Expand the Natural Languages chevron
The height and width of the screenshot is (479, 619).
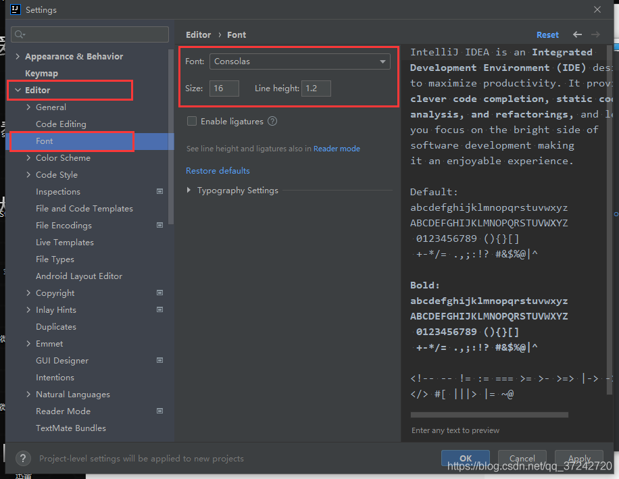[x=28, y=394]
